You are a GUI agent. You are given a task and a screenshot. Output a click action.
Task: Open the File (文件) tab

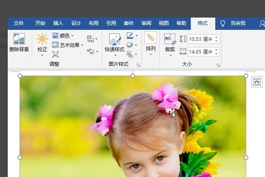pyautogui.click(x=19, y=23)
